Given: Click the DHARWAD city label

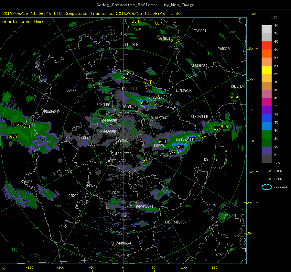Looking at the screenshot, I should coord(84,138).
